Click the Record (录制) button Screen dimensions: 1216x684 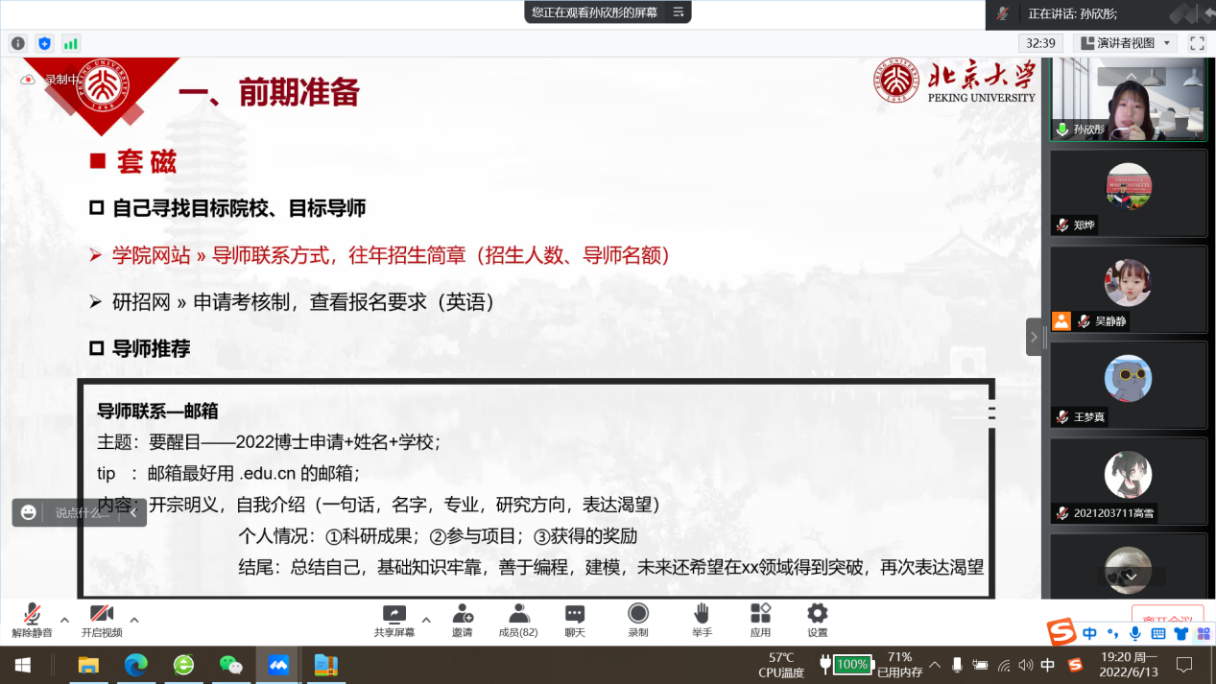[x=637, y=619]
